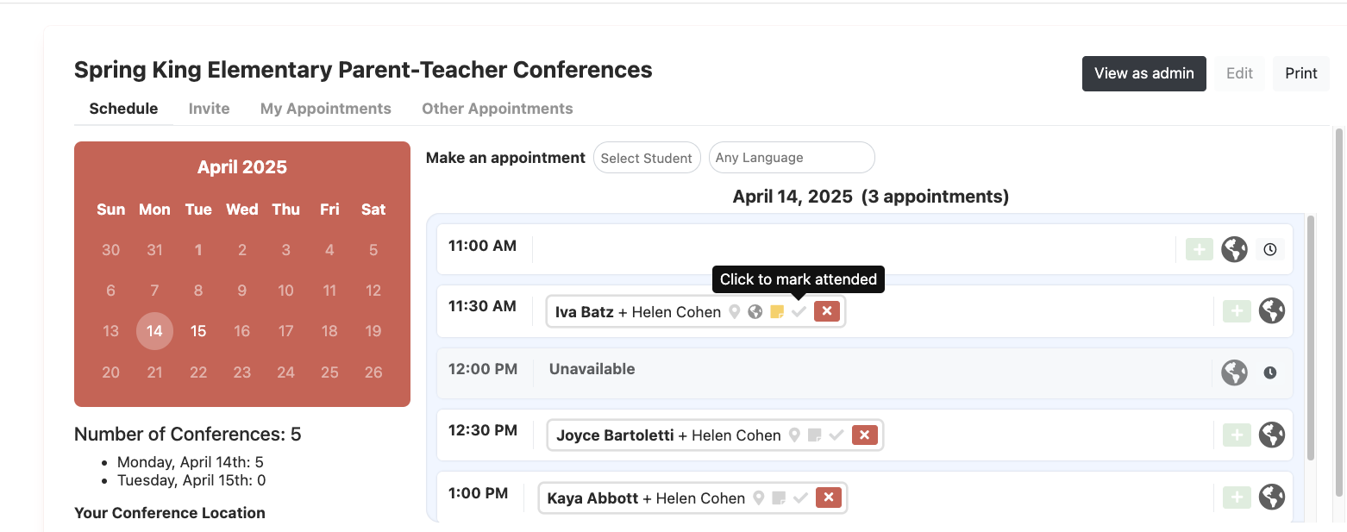
Task: Cancel Iva Batz appointment with red X
Action: coord(826,311)
